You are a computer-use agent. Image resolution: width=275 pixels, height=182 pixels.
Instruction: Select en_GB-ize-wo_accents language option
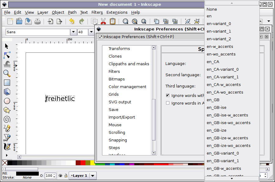coord(232,145)
